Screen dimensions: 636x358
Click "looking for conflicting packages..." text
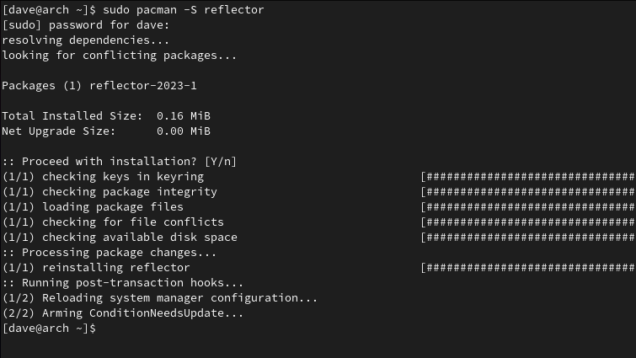click(x=119, y=56)
